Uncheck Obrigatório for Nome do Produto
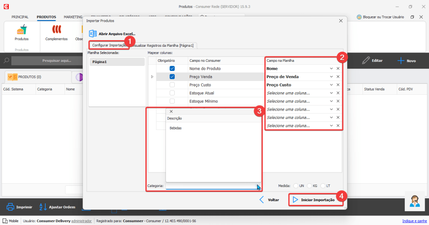Viewport: 429px width, 225px height. point(172,68)
